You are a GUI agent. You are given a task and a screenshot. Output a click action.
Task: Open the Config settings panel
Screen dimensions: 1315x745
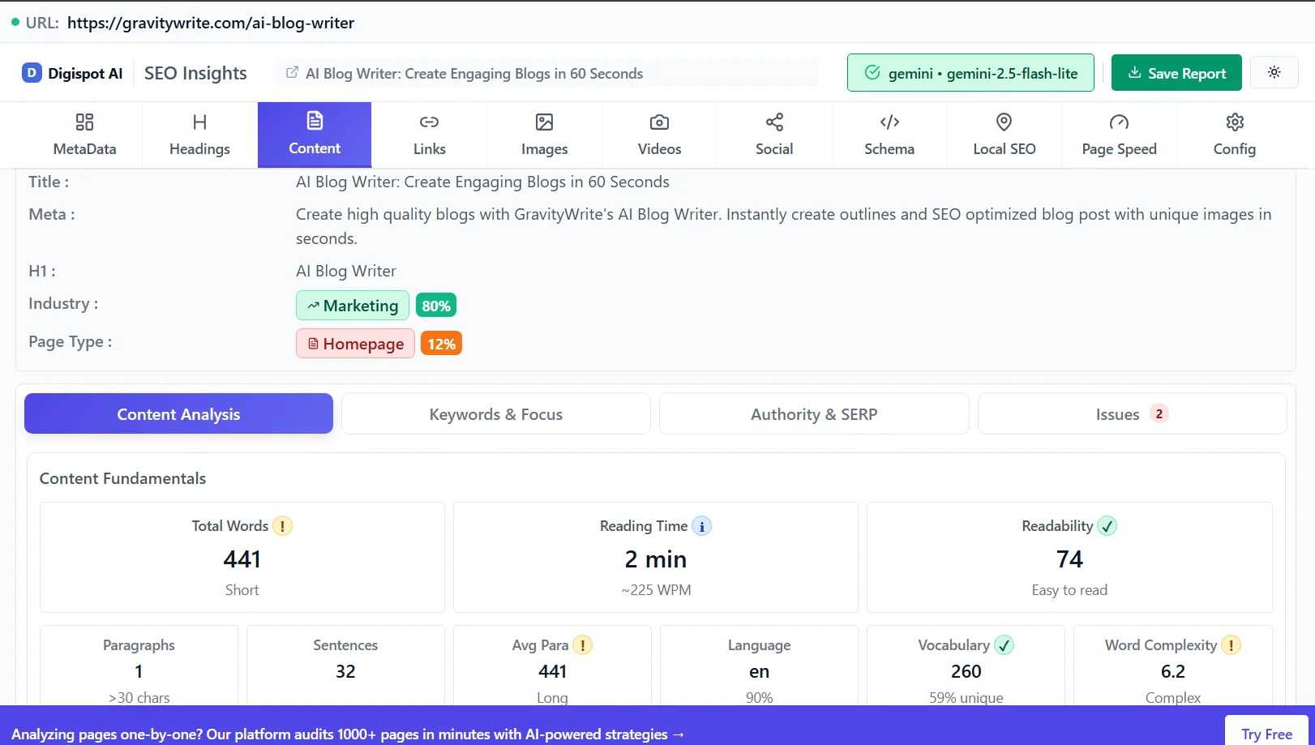pyautogui.click(x=1234, y=135)
